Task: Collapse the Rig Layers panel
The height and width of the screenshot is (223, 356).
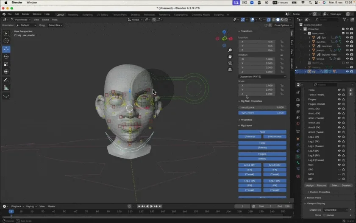Action: [x=245, y=125]
